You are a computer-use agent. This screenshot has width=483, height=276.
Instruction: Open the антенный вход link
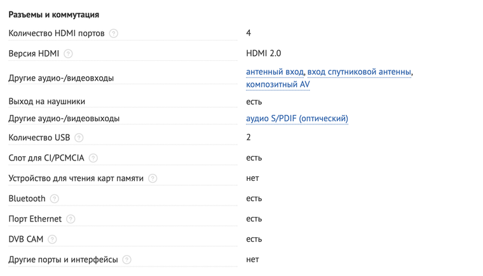tap(275, 72)
